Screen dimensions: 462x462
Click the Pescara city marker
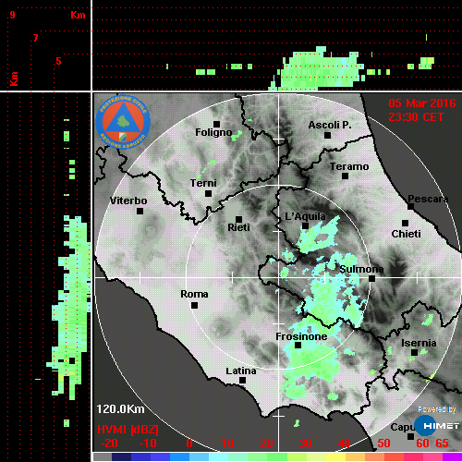click(410, 206)
